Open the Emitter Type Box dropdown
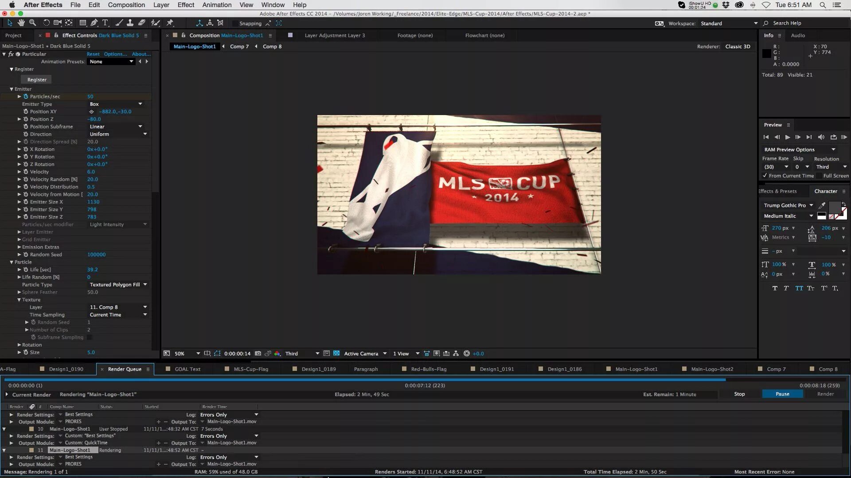851x478 pixels. pos(116,104)
